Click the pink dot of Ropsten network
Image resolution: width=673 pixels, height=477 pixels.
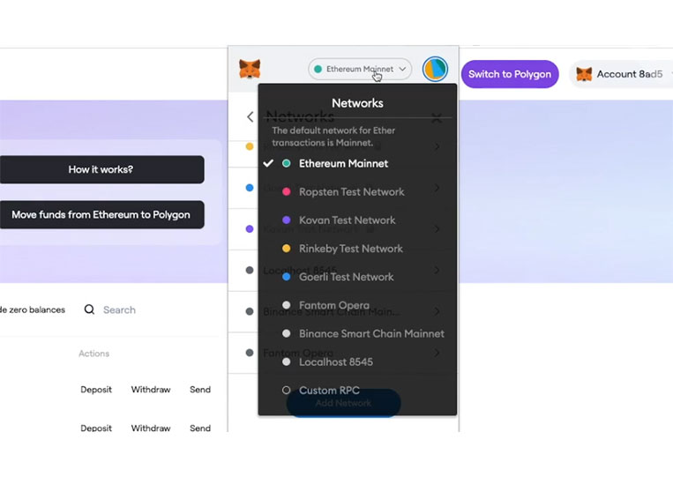tap(287, 191)
